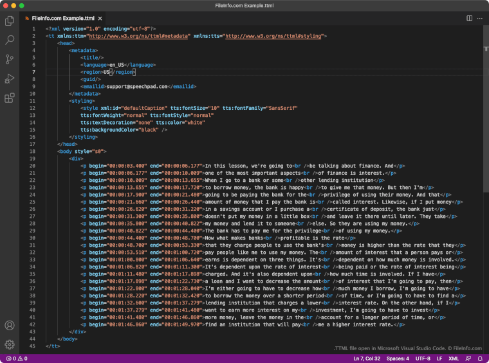Change the LF end-of-line sequence

(438, 358)
